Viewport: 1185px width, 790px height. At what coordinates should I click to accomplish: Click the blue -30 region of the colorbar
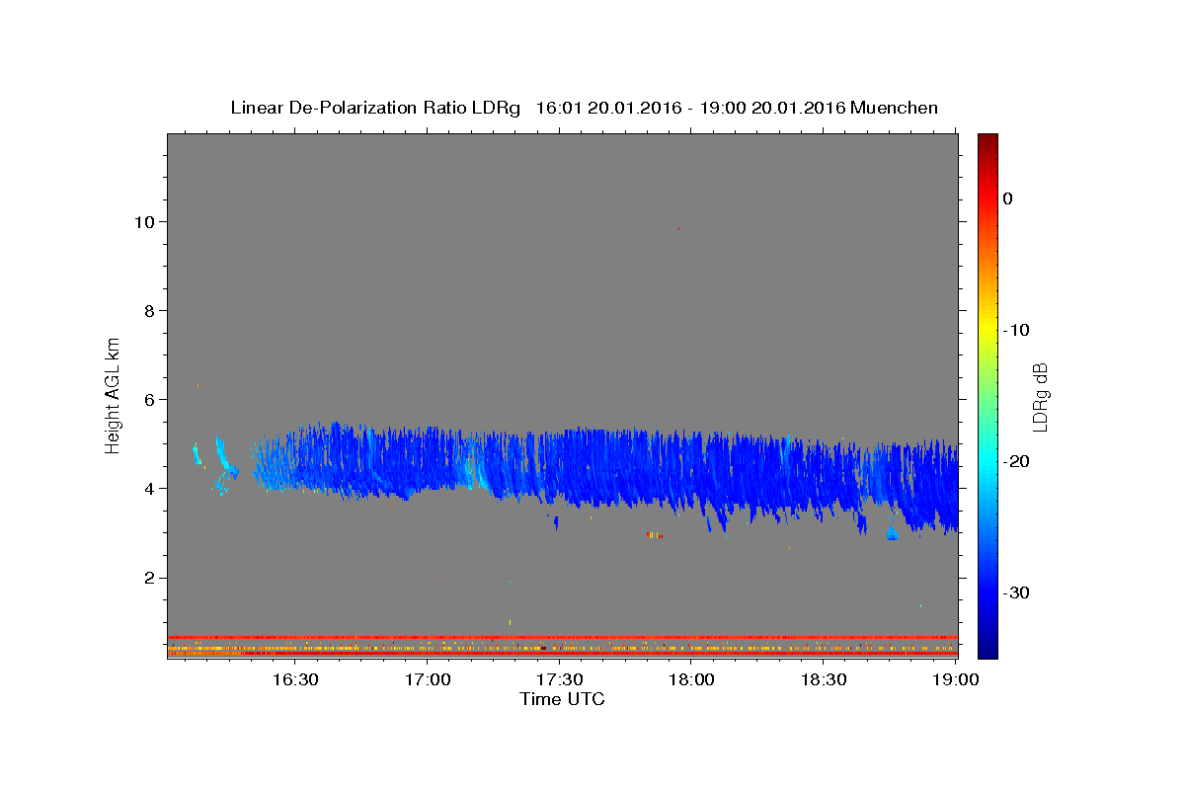(987, 592)
